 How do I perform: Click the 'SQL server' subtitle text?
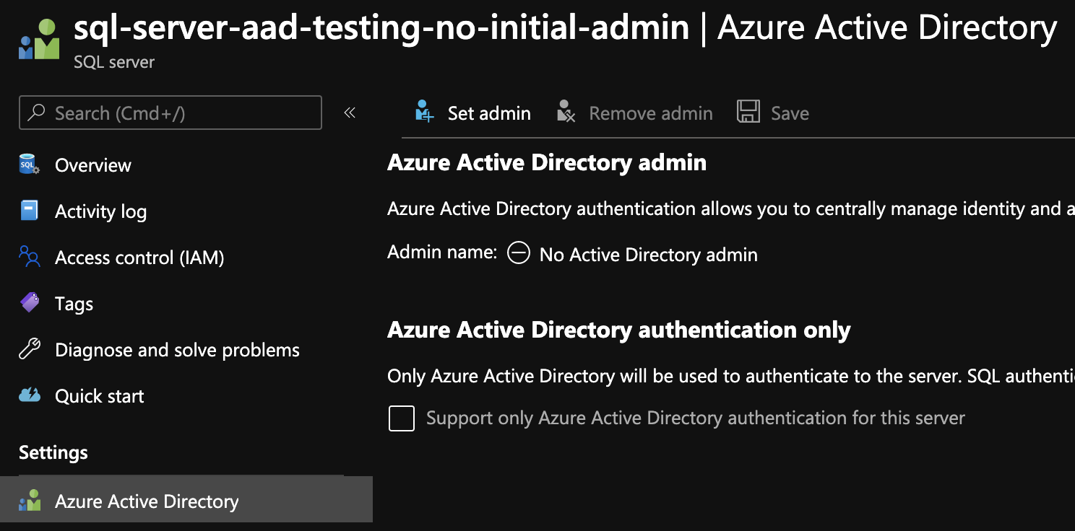114,62
